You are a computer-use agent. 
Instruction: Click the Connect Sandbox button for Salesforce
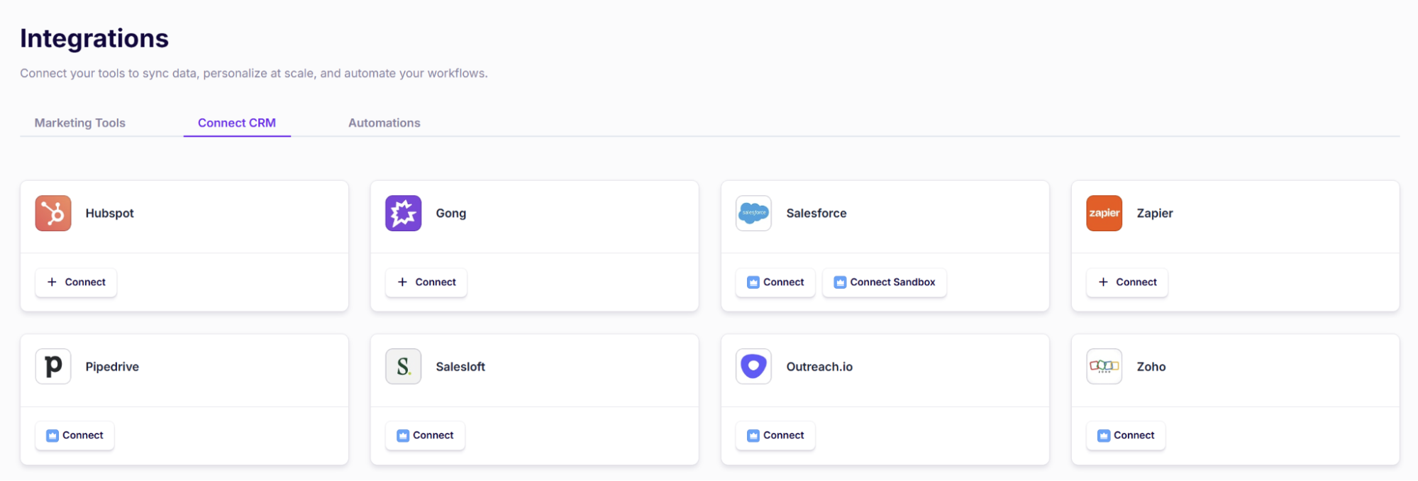(885, 282)
